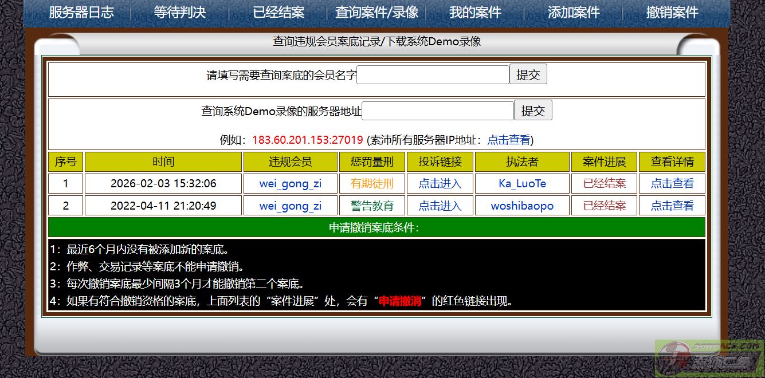View details 点击查看 for case row 2
This screenshot has width=765, height=378.
pyautogui.click(x=672, y=206)
